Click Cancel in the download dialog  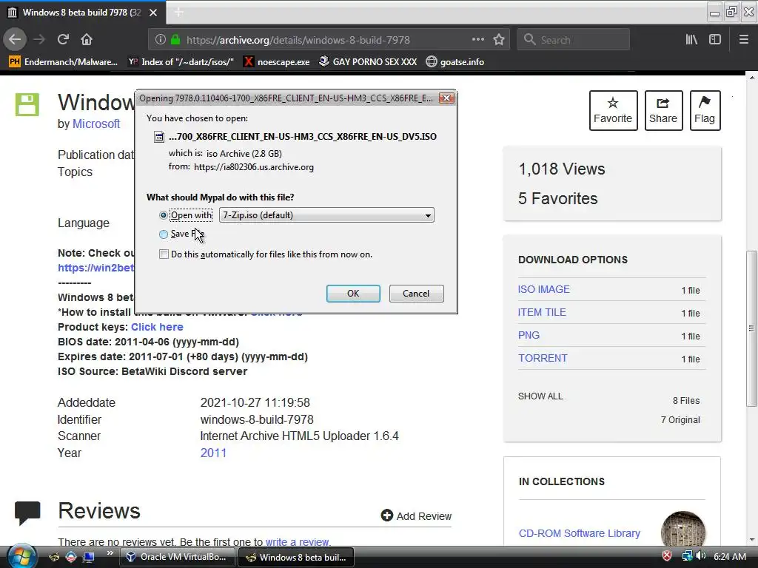416,294
